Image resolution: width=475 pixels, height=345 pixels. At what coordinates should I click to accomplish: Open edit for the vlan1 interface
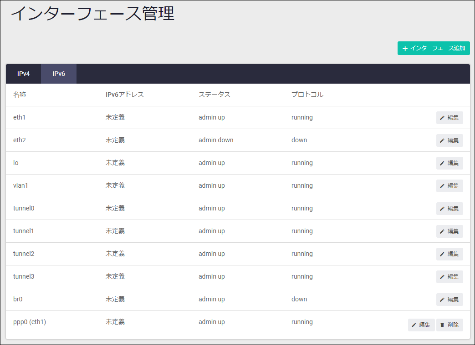[449, 186]
